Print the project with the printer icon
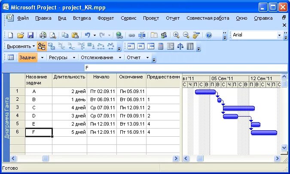Screen dimensions: 290x174 (x=43, y=35)
